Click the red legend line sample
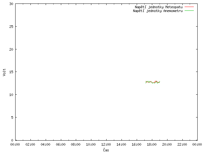The image size is (203, 152). (x=189, y=7)
